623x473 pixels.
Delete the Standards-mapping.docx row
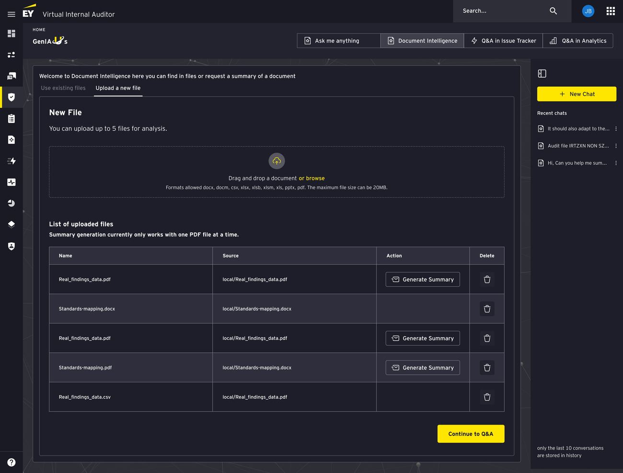coord(487,309)
